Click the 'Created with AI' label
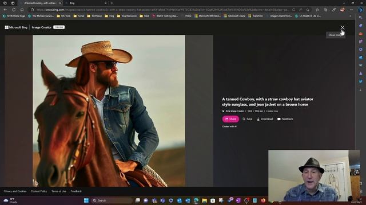The height and width of the screenshot is (205, 366). [x=229, y=126]
